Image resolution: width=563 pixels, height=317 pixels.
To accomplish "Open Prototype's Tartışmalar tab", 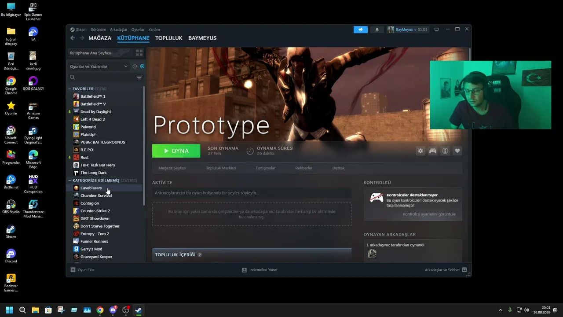I will (266, 168).
